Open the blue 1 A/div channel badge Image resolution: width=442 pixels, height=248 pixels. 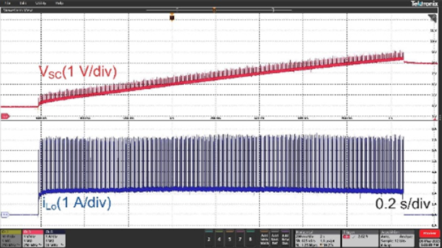pos(55,238)
